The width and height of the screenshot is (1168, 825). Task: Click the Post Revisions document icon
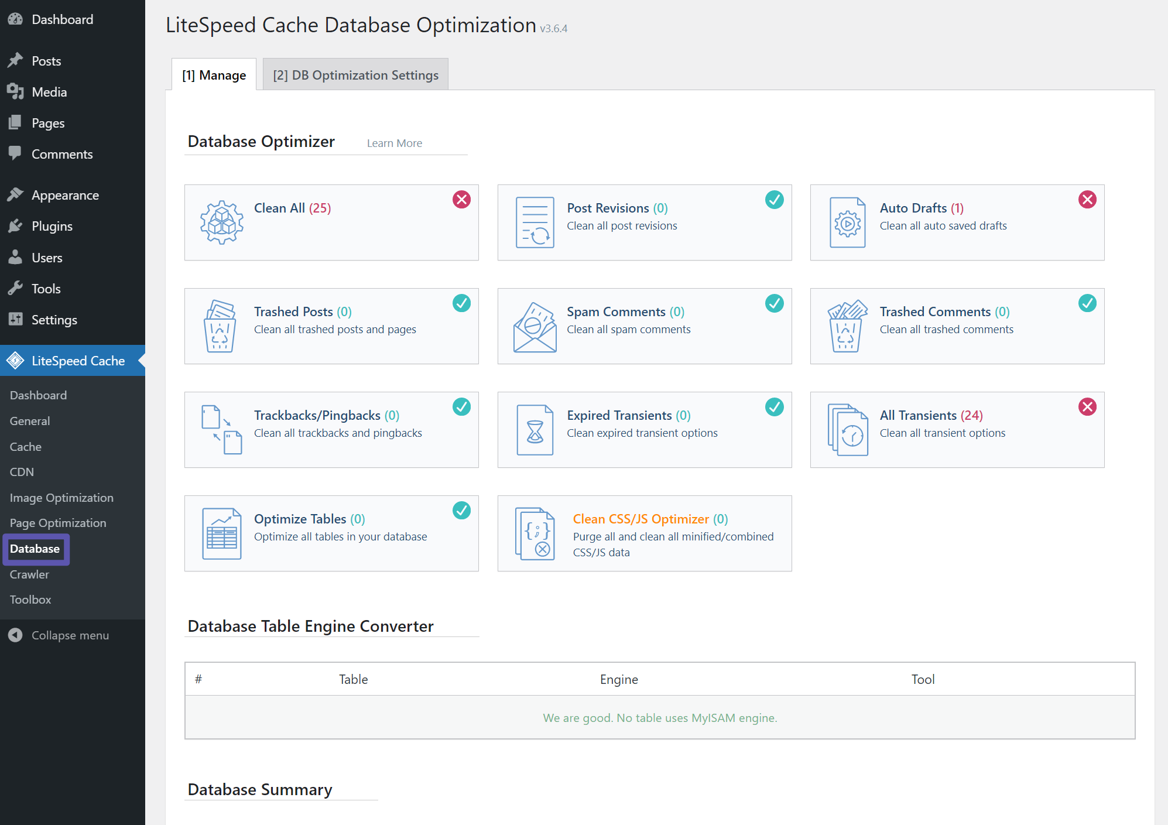[535, 222]
